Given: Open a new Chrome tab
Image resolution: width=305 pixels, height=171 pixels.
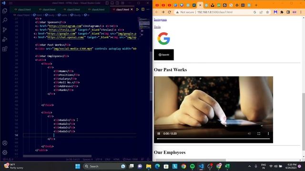Looking at the screenshot, I should [x=256, y=5].
